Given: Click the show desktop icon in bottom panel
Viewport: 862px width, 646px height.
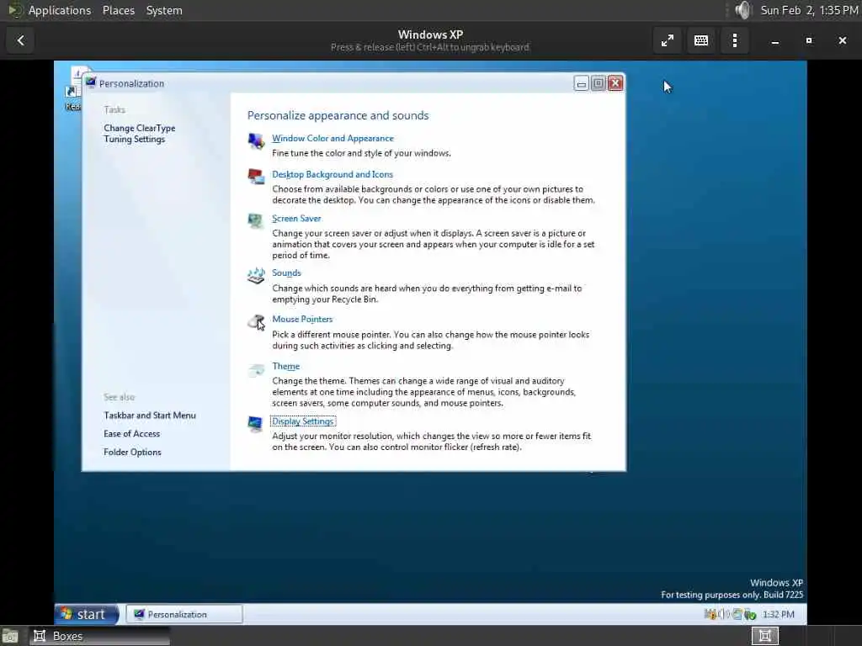Looking at the screenshot, I should point(10,636).
